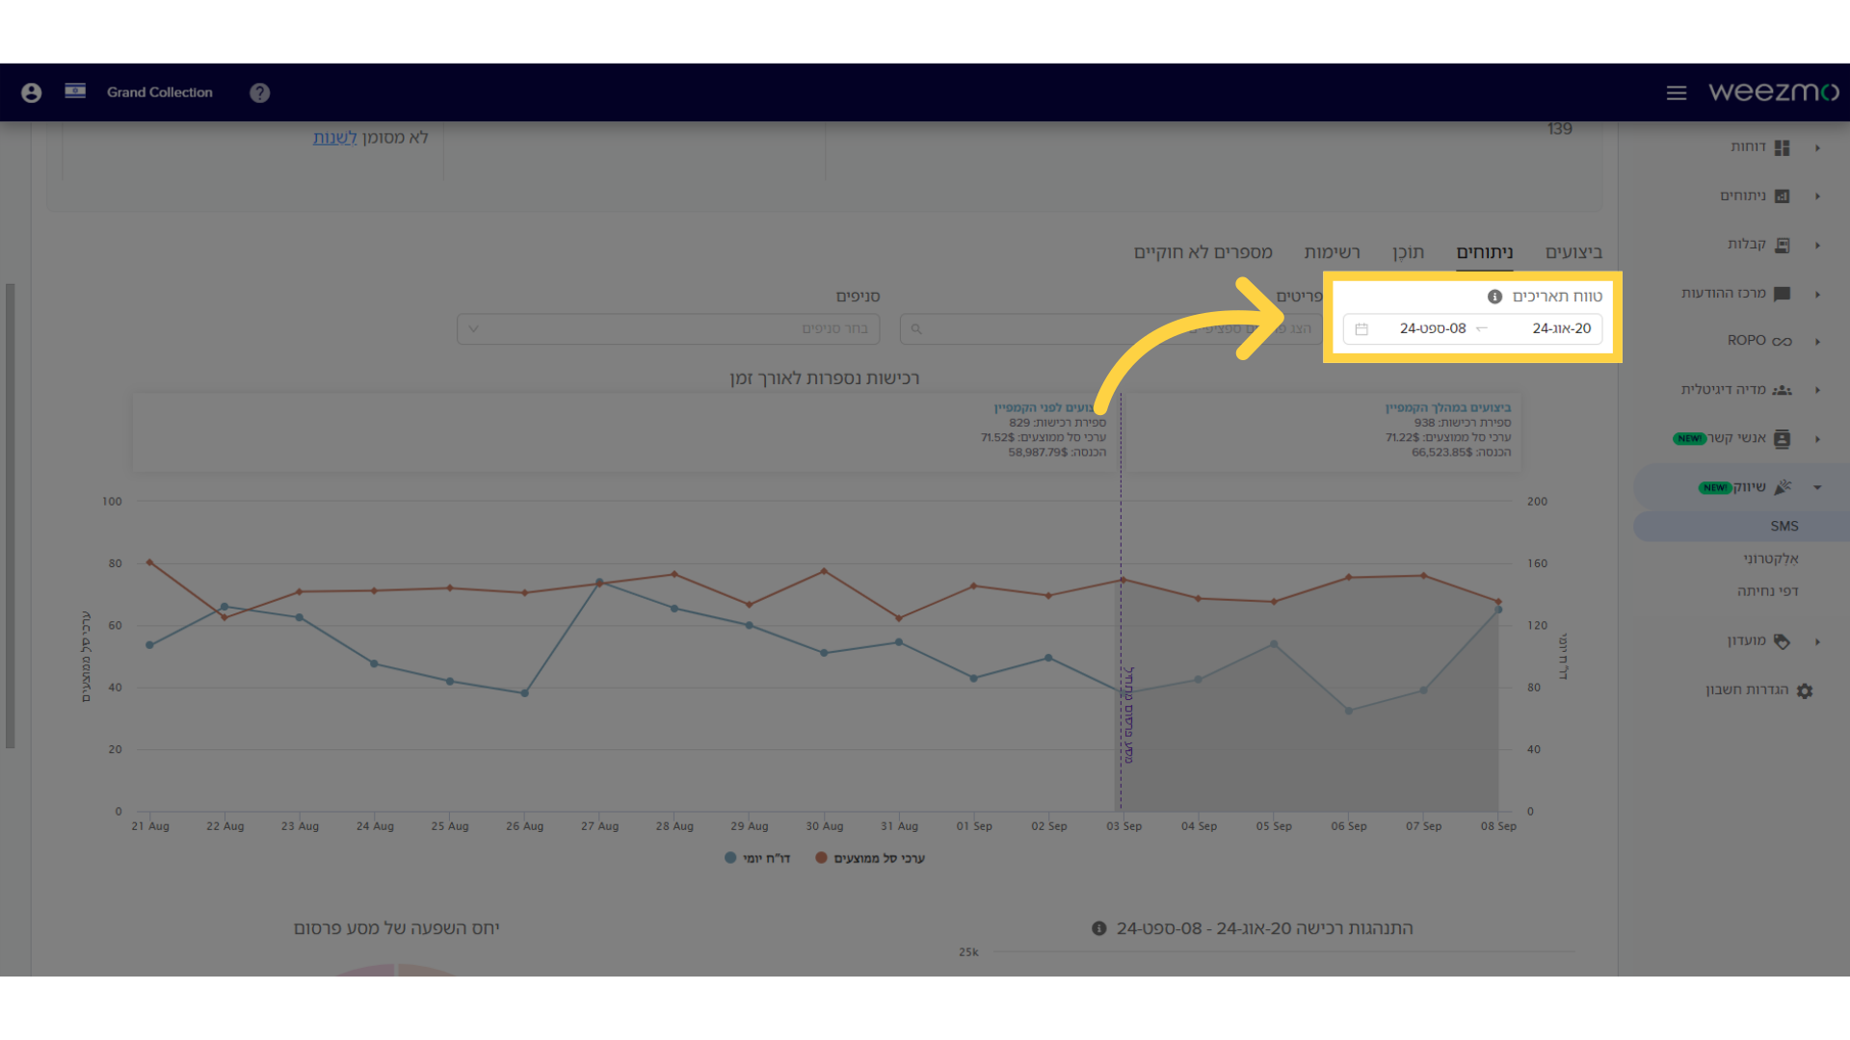Click the 08 Sep blue data point
1850x1040 pixels.
1498,610
